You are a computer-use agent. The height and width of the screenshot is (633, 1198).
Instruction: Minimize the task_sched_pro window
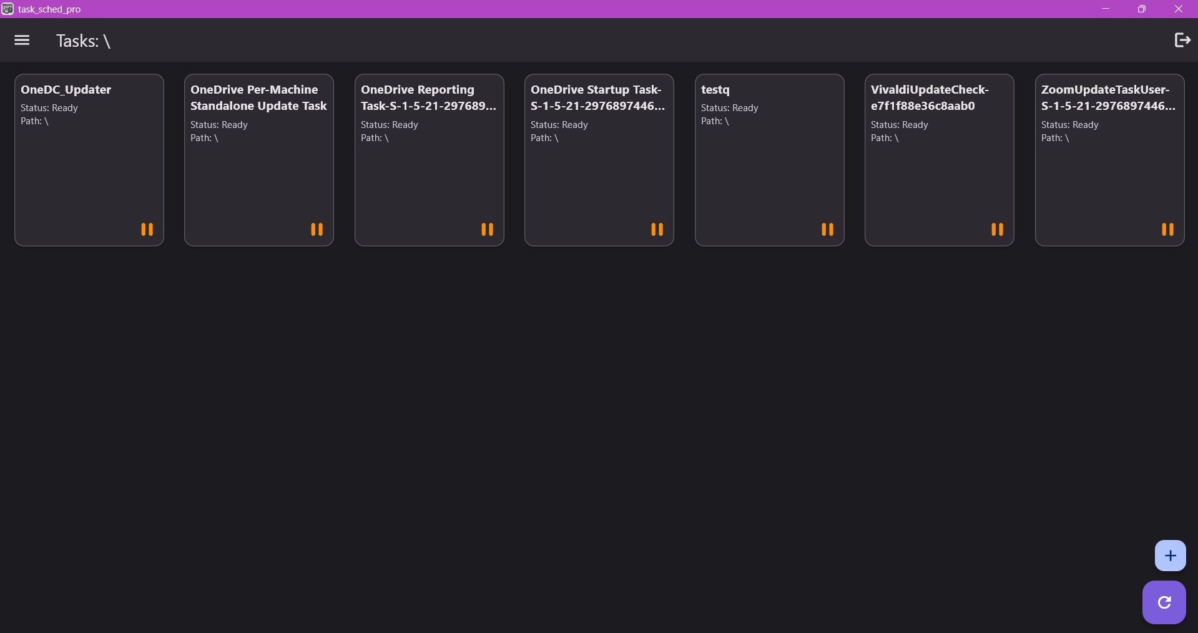pyautogui.click(x=1106, y=9)
